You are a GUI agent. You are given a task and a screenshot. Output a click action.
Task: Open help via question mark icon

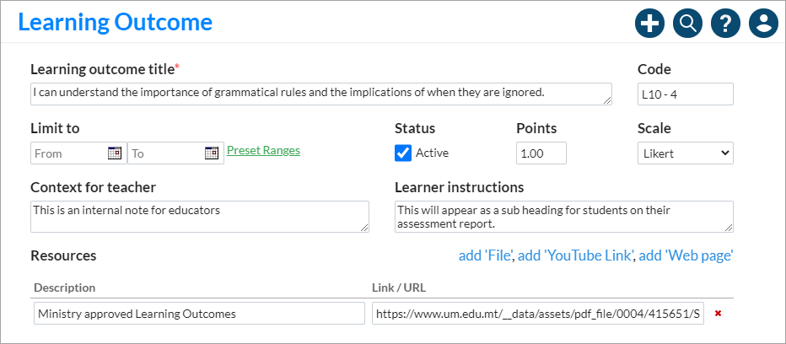click(725, 23)
